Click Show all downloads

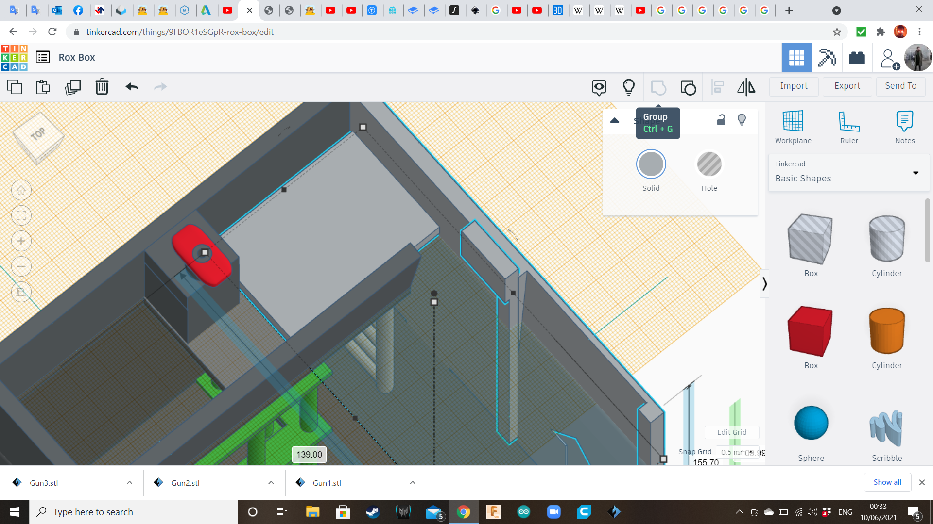[887, 482]
